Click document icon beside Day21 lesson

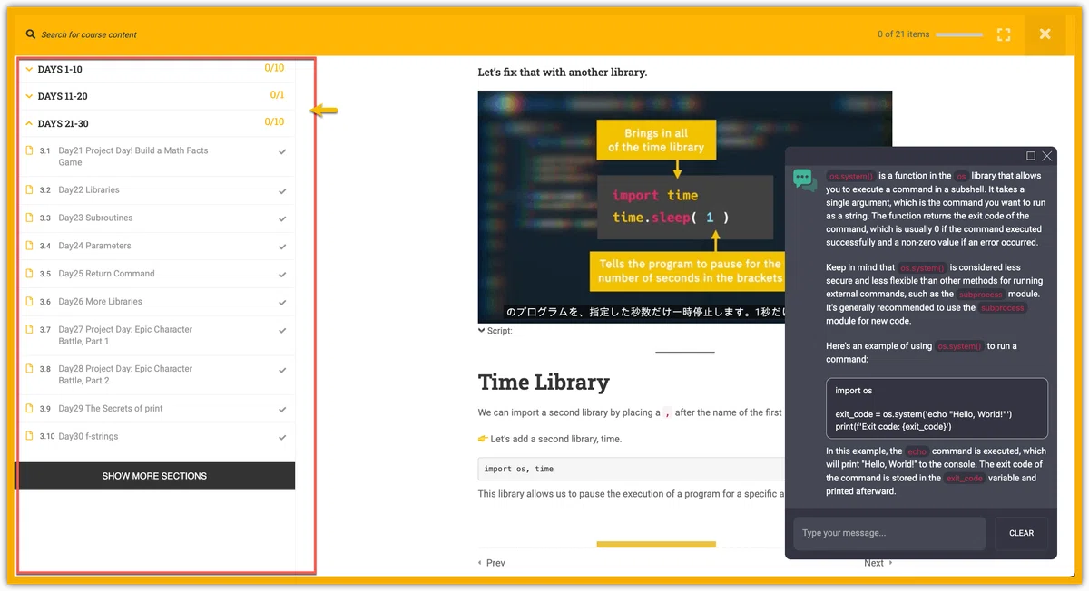29,150
